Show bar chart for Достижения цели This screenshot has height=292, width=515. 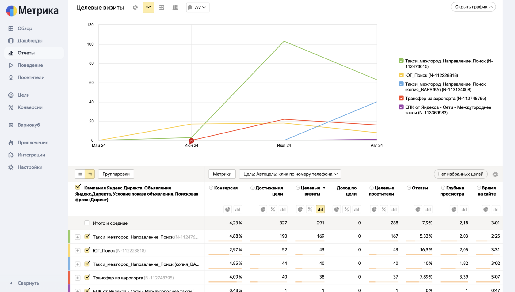point(283,209)
